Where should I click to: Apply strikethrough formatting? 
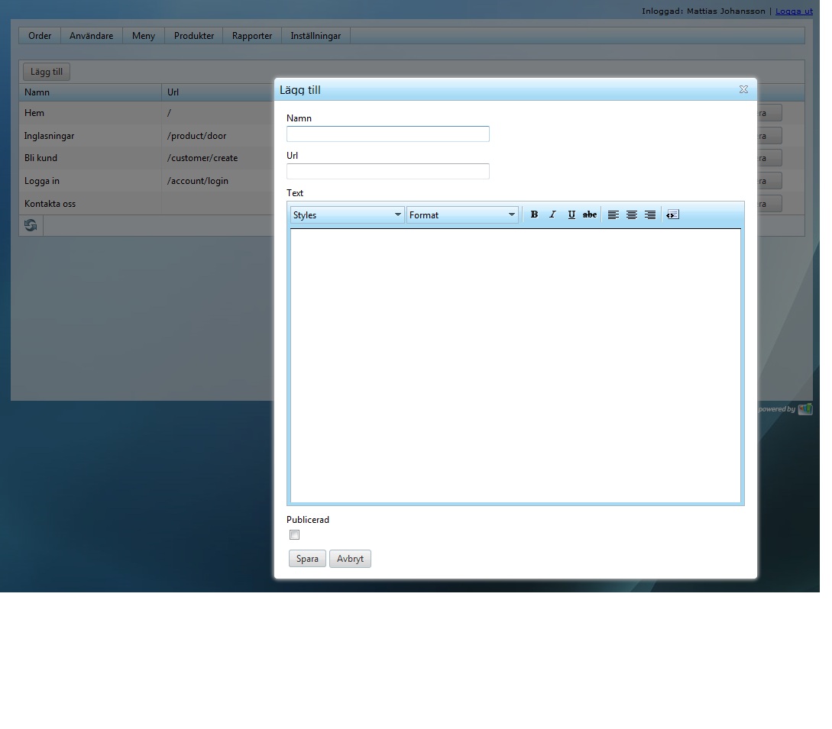pos(590,215)
